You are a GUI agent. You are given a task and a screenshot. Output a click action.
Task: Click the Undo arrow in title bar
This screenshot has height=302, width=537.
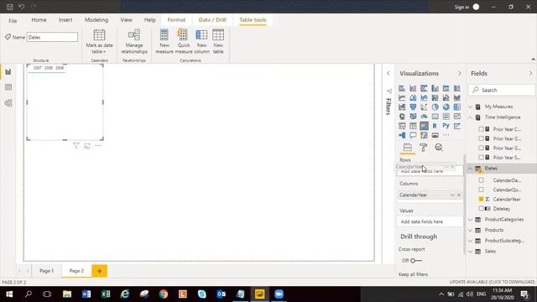click(x=21, y=7)
